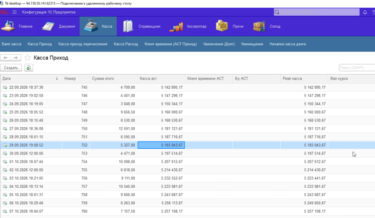This screenshot has height=218, width=375.
Task: Click the Сумма итого column header
Action: [x=114, y=79]
